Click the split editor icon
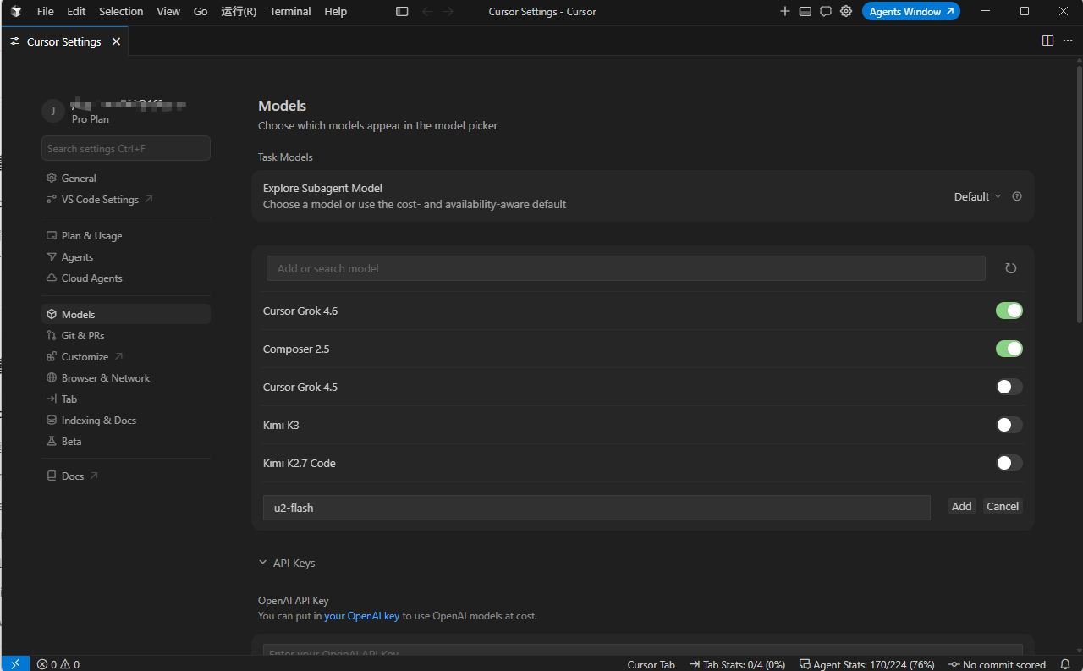 click(x=1047, y=41)
